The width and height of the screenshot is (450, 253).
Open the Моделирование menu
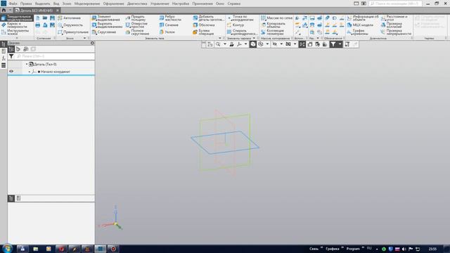point(87,4)
